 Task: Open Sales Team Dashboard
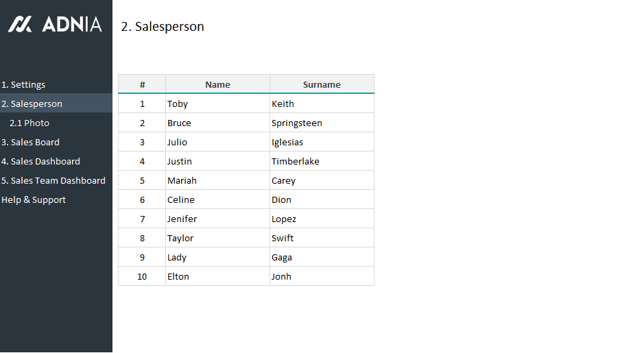coord(53,181)
